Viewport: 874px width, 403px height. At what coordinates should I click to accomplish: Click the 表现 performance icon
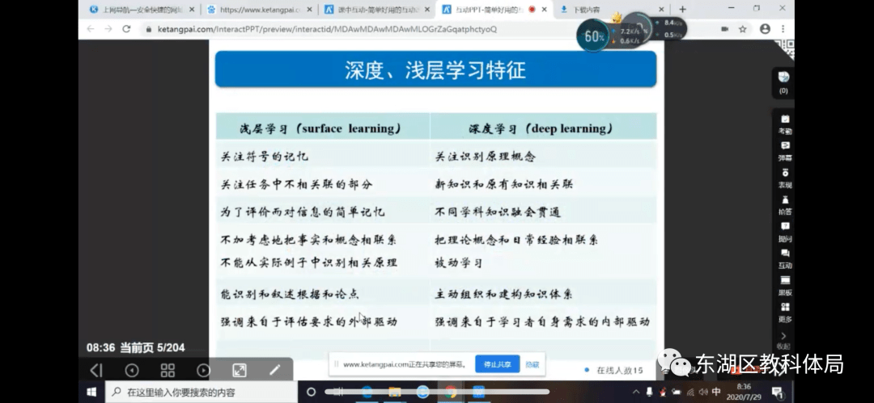pos(784,178)
